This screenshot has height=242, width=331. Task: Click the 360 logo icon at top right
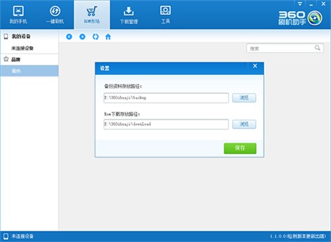point(315,19)
